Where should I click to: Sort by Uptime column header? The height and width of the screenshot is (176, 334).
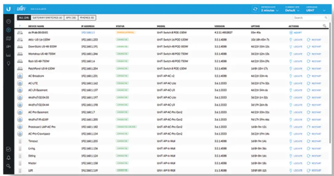(x=255, y=26)
